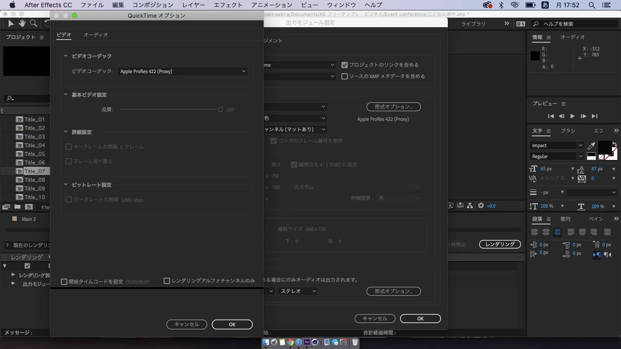Adjust the 品質 slider handle
The height and width of the screenshot is (349, 621).
(220, 110)
